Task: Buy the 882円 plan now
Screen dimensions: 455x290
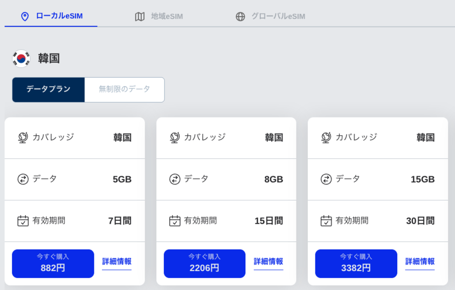Action: (x=53, y=264)
